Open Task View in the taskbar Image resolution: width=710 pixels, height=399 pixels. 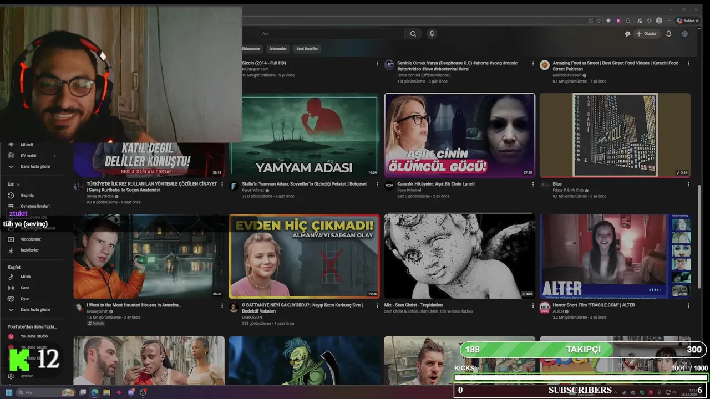coord(83,392)
